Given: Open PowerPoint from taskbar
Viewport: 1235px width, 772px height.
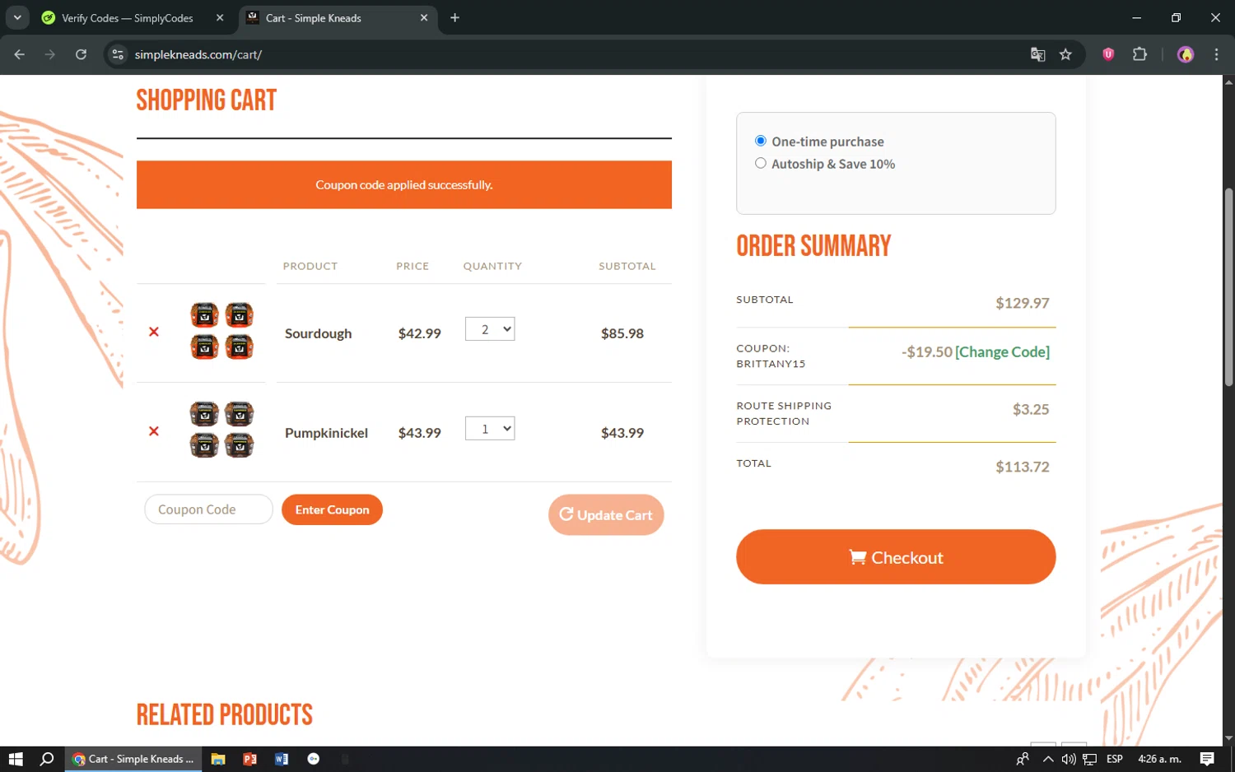Looking at the screenshot, I should pos(249,759).
